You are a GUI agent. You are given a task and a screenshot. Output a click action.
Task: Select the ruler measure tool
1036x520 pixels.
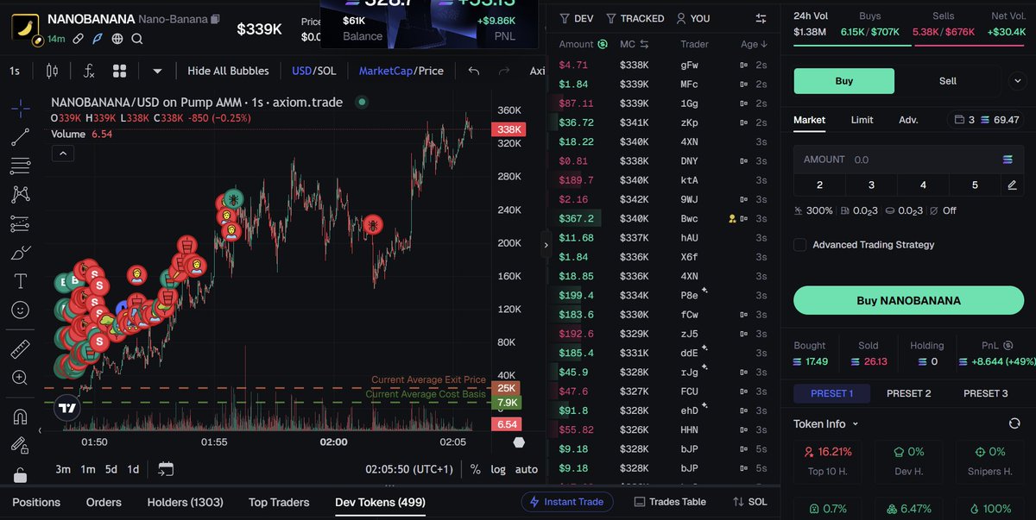tap(21, 349)
